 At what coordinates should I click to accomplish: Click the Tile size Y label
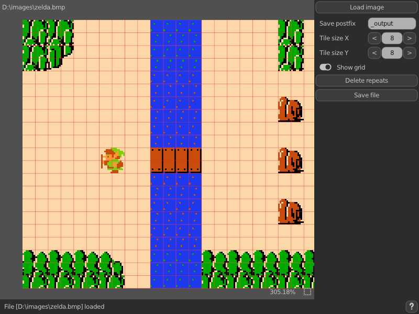pos(334,53)
